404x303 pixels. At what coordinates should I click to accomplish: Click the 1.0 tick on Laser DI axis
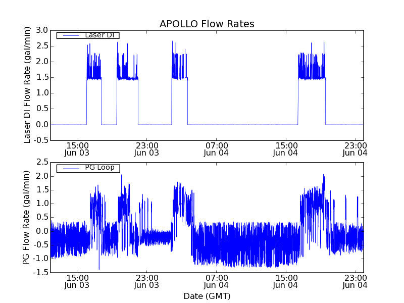[42, 93]
